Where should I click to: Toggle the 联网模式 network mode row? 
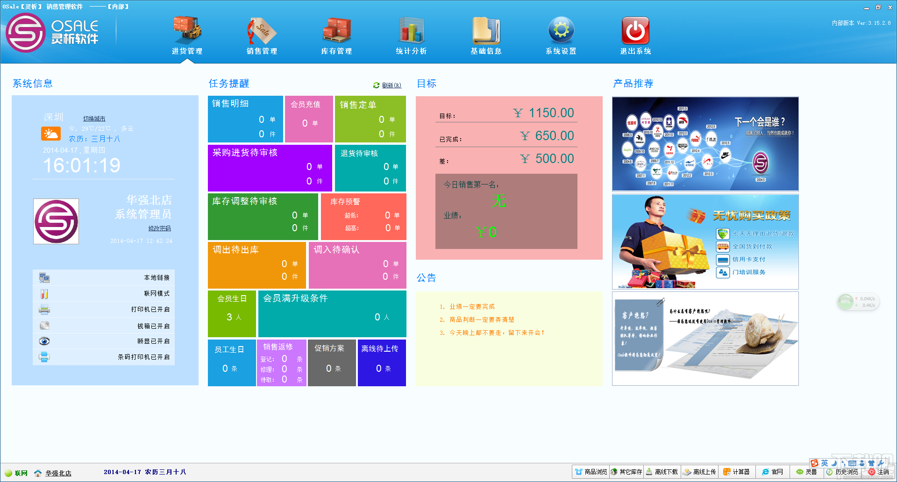pos(104,294)
